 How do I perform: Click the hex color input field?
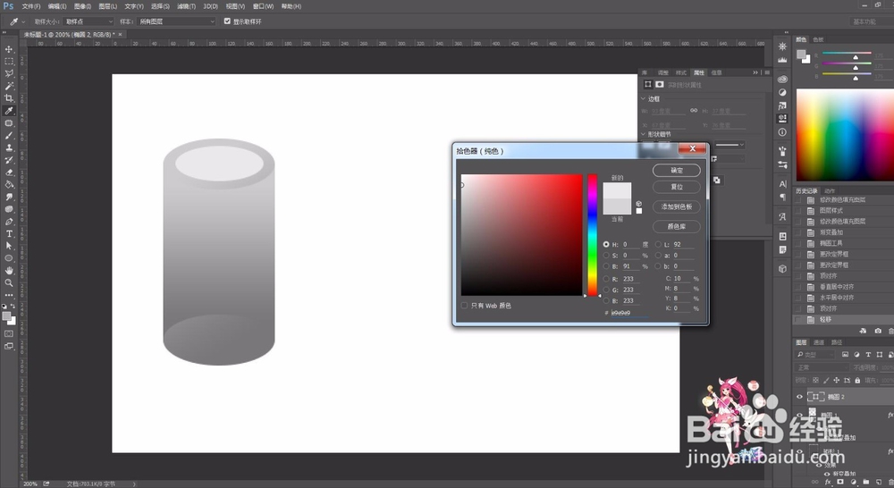(629, 313)
